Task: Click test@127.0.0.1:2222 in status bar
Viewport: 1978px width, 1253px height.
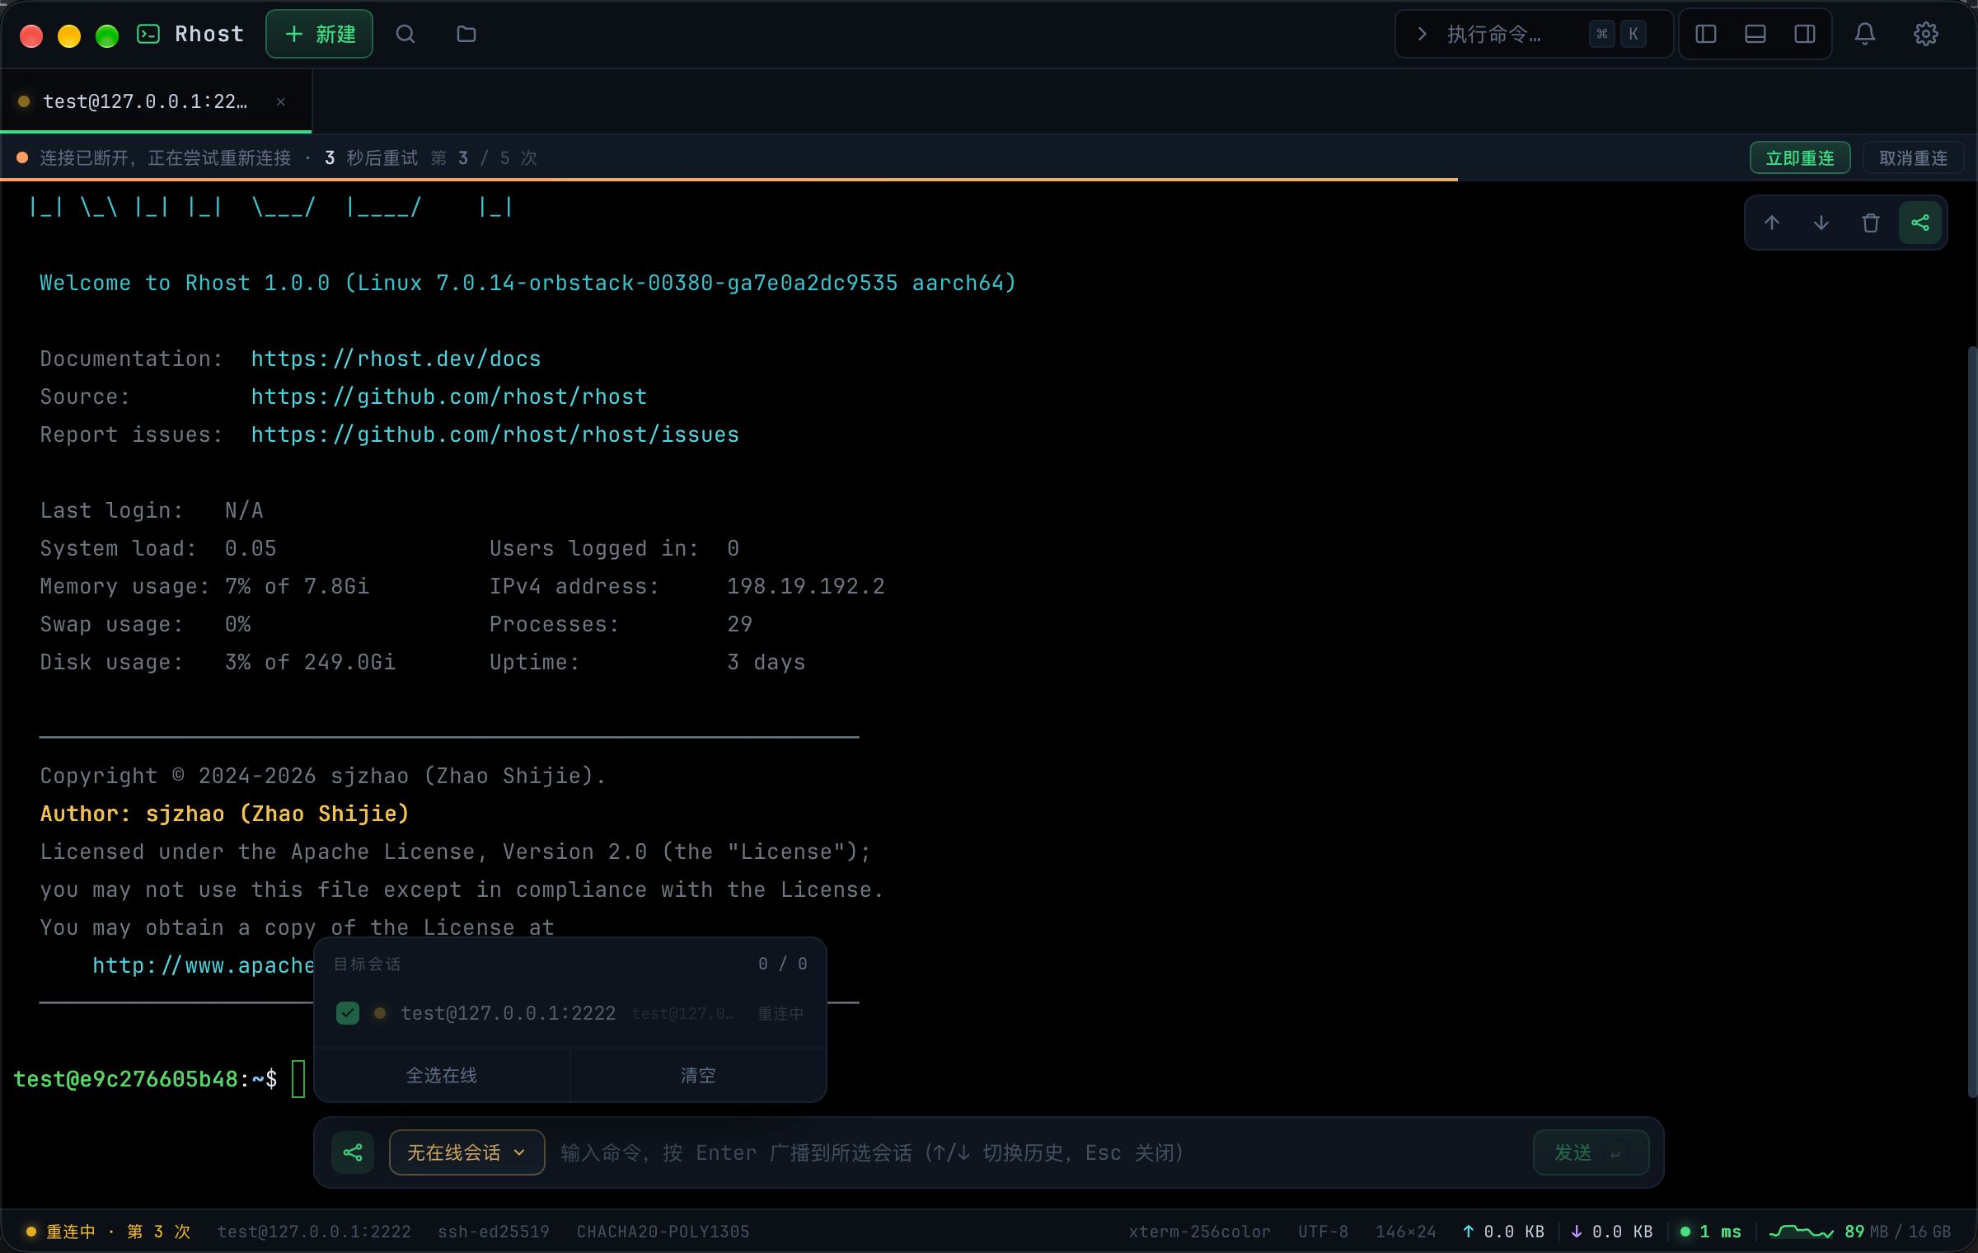Action: 314,1232
